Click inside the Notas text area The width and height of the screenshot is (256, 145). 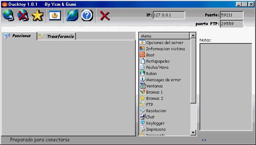pyautogui.click(x=226, y=87)
